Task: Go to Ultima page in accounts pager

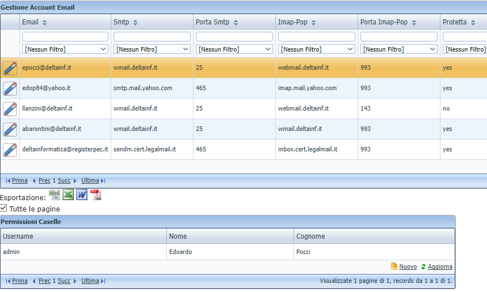Action: pos(90,180)
